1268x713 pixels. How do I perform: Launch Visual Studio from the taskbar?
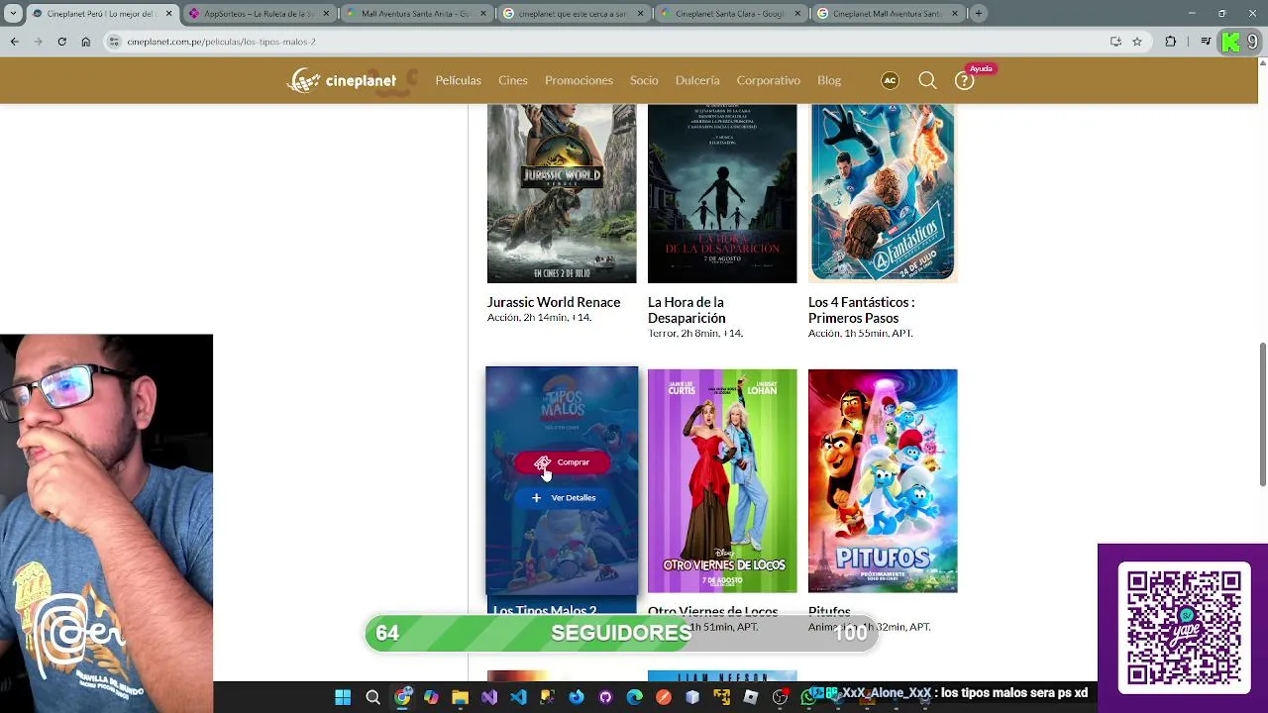(489, 698)
